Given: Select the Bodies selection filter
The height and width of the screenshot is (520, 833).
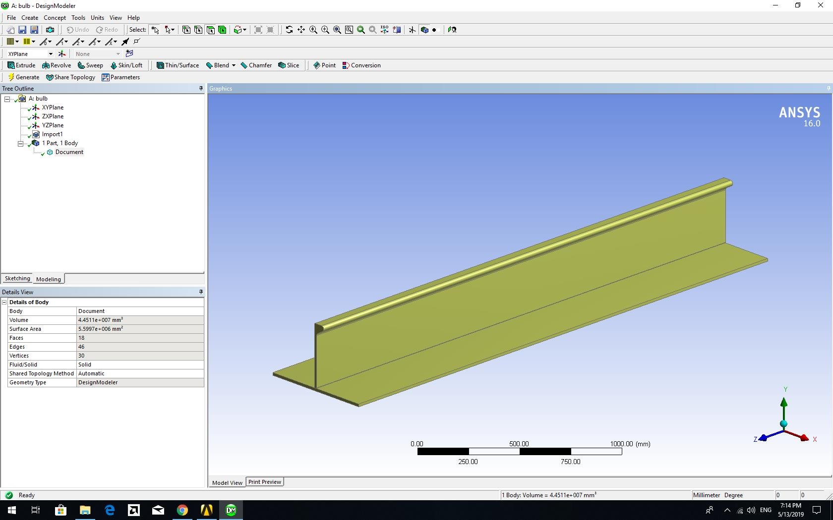Looking at the screenshot, I should (222, 30).
